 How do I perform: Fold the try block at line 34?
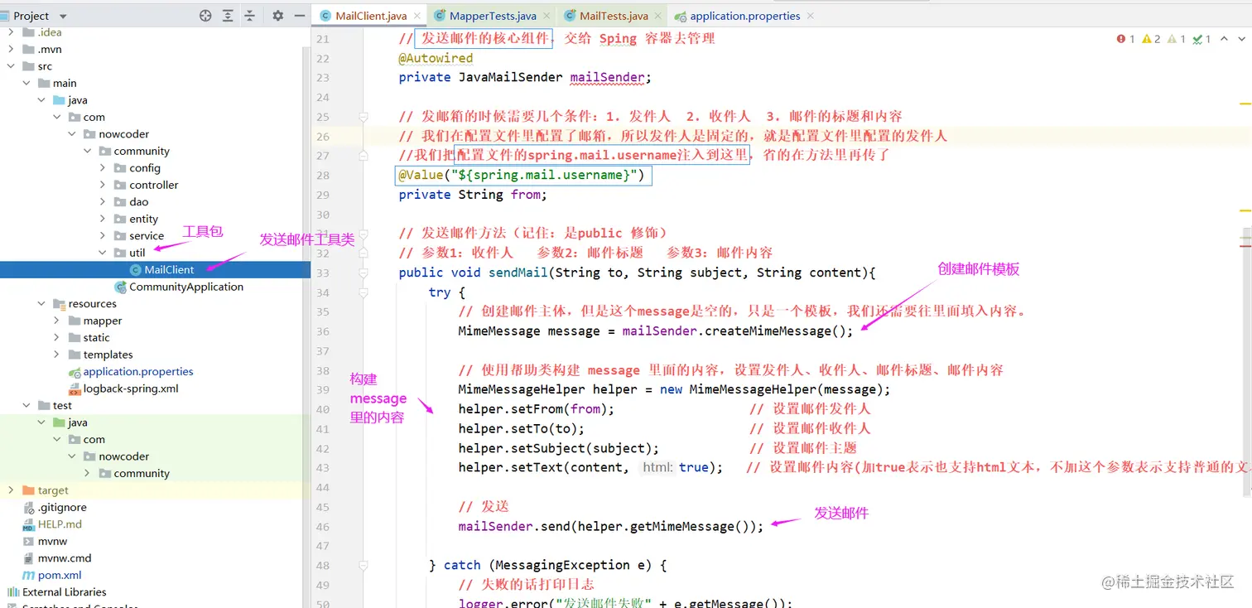coord(363,292)
